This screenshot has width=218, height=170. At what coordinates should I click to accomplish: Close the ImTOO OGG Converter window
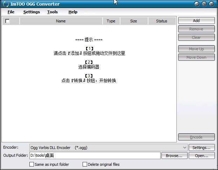[211, 4]
